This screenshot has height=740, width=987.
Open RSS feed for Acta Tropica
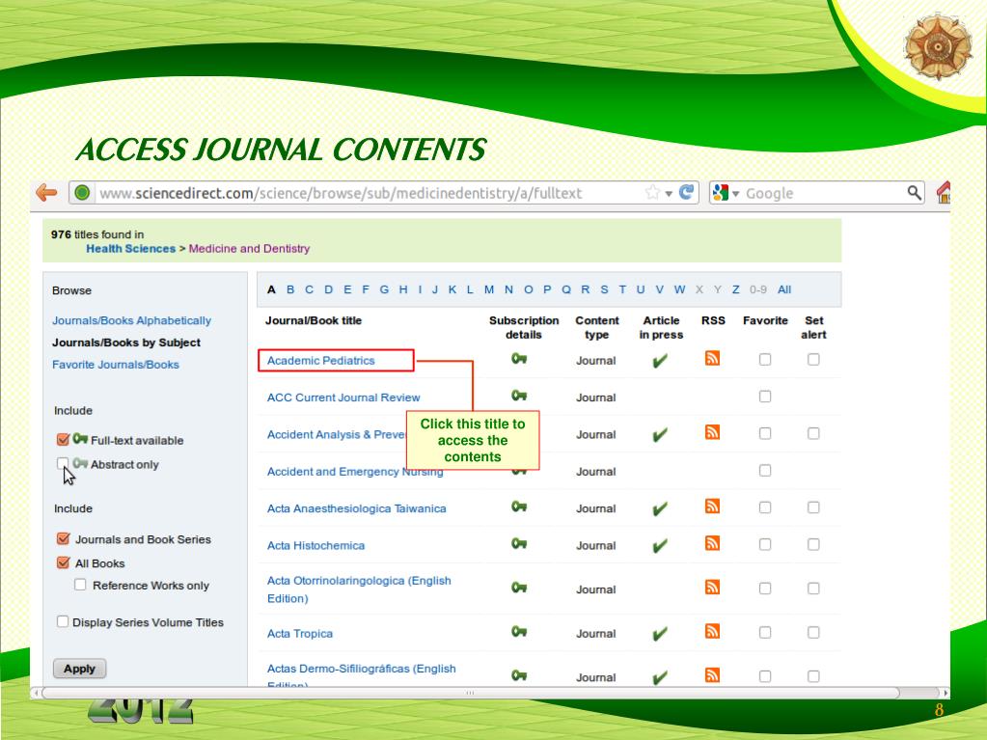pyautogui.click(x=712, y=632)
